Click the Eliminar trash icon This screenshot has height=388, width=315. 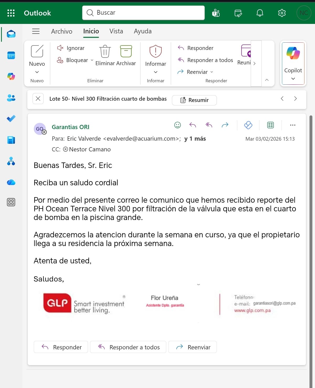(105, 51)
